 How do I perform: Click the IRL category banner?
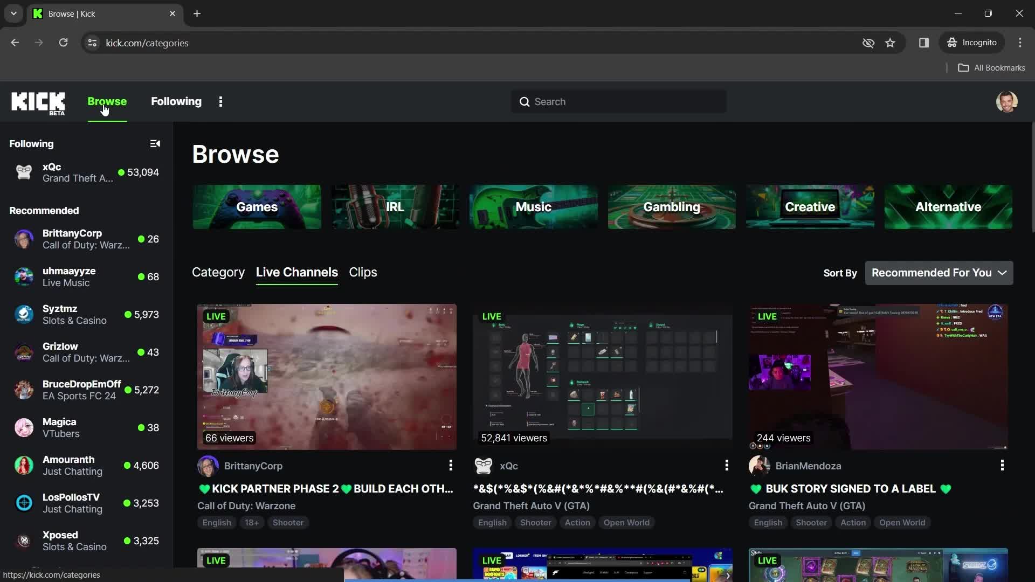click(x=395, y=207)
